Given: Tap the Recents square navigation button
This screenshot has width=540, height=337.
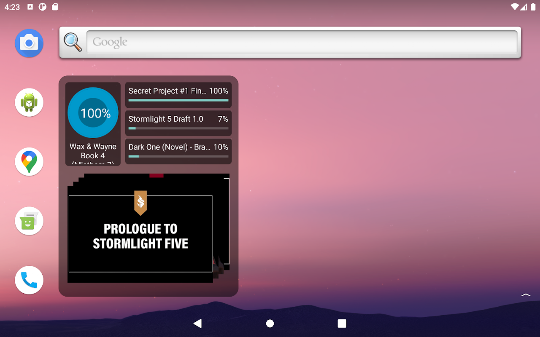Looking at the screenshot, I should 342,323.
